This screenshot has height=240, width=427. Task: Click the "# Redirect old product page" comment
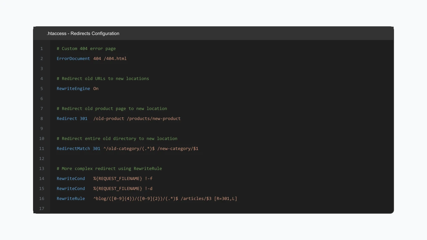click(112, 108)
